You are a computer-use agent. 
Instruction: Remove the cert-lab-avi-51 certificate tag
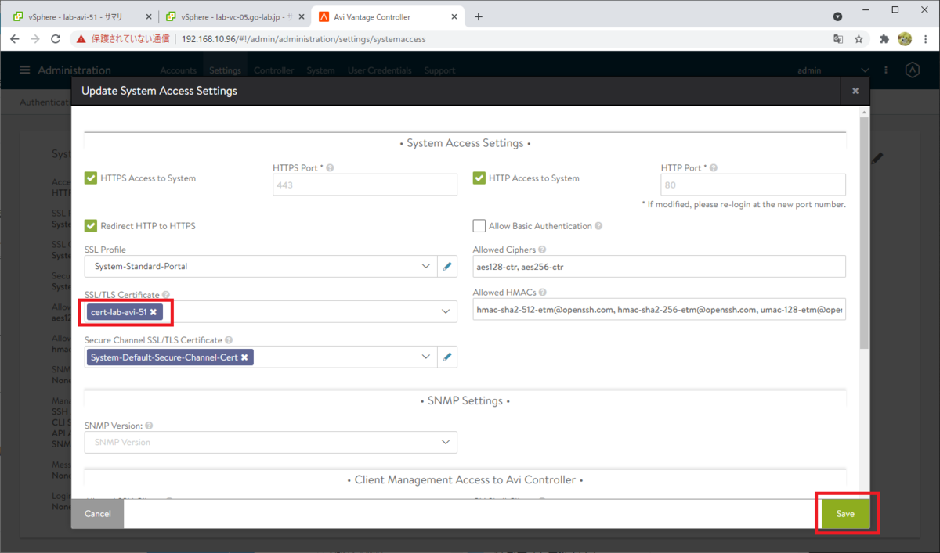154,312
